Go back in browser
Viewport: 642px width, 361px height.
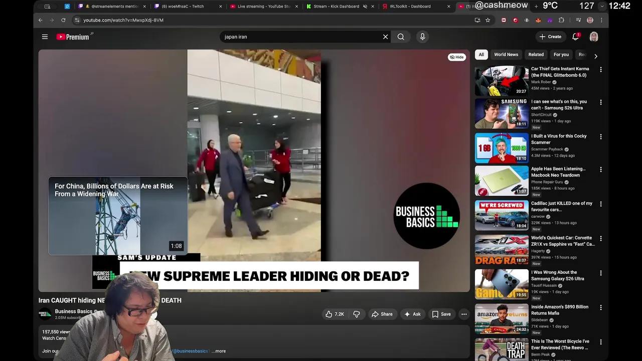(41, 20)
